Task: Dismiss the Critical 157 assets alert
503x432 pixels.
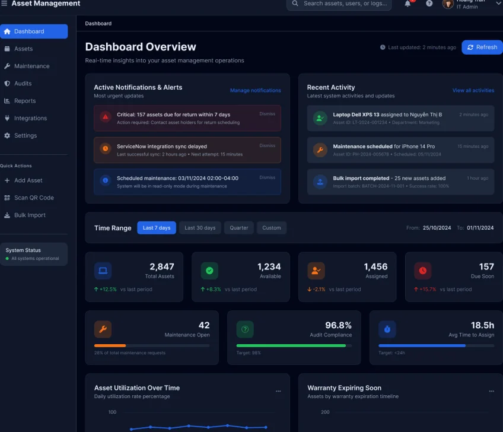Action: [267, 114]
